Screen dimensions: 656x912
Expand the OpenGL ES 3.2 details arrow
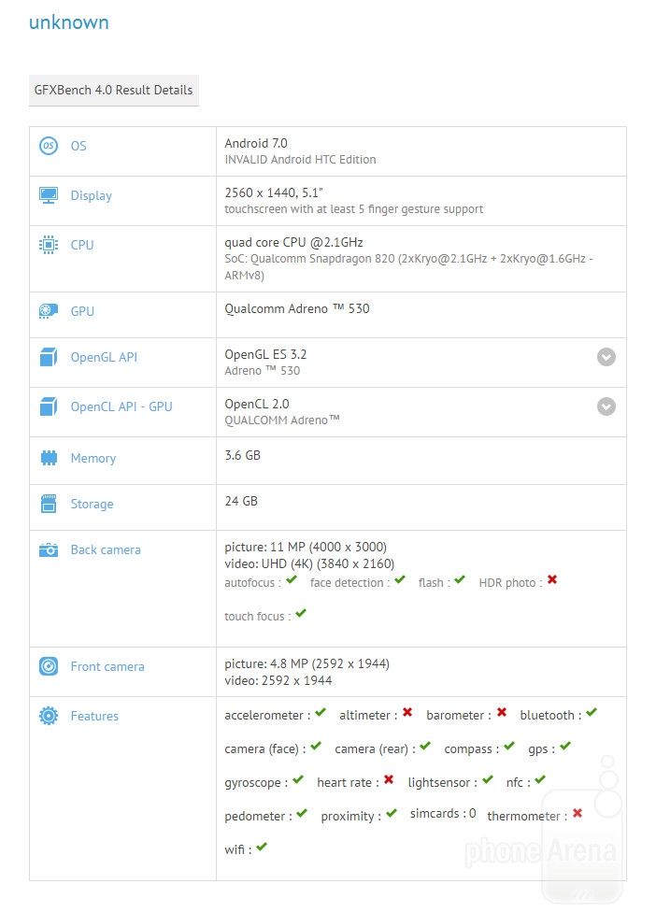point(606,357)
